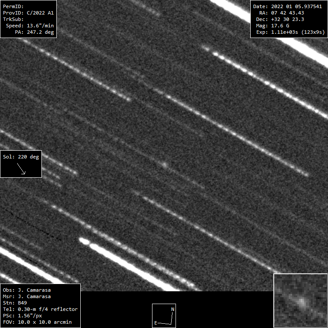This screenshot has height=328, width=328.
Task: Click the "PermID:" label
Action: click(13, 6)
